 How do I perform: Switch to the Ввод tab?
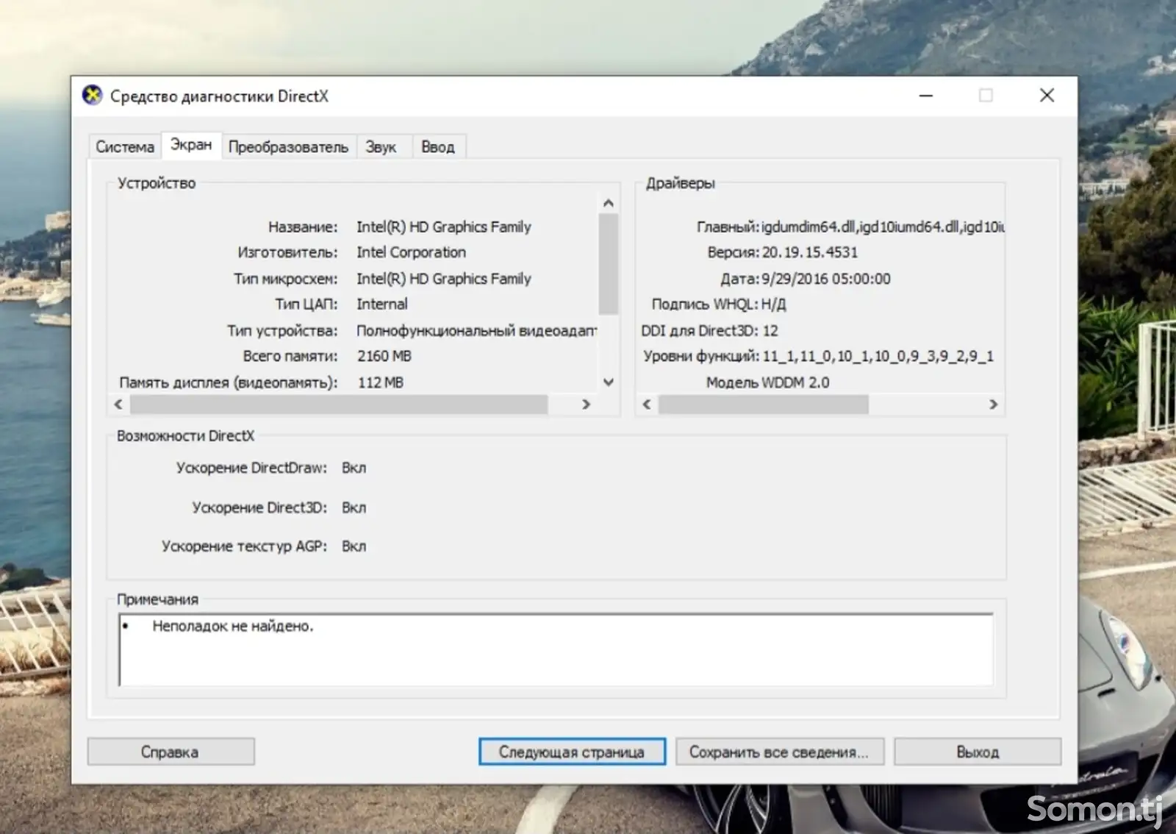(x=438, y=147)
